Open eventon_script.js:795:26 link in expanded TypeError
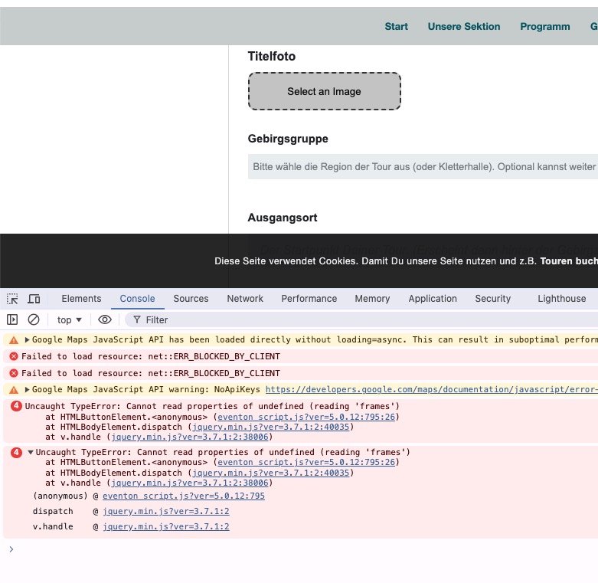 click(x=306, y=463)
